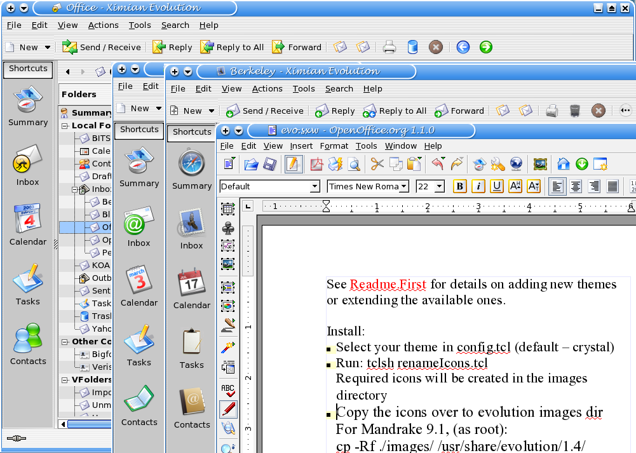Click the blue trash cylinder in Office toolbar
The width and height of the screenshot is (636, 453).
412,47
